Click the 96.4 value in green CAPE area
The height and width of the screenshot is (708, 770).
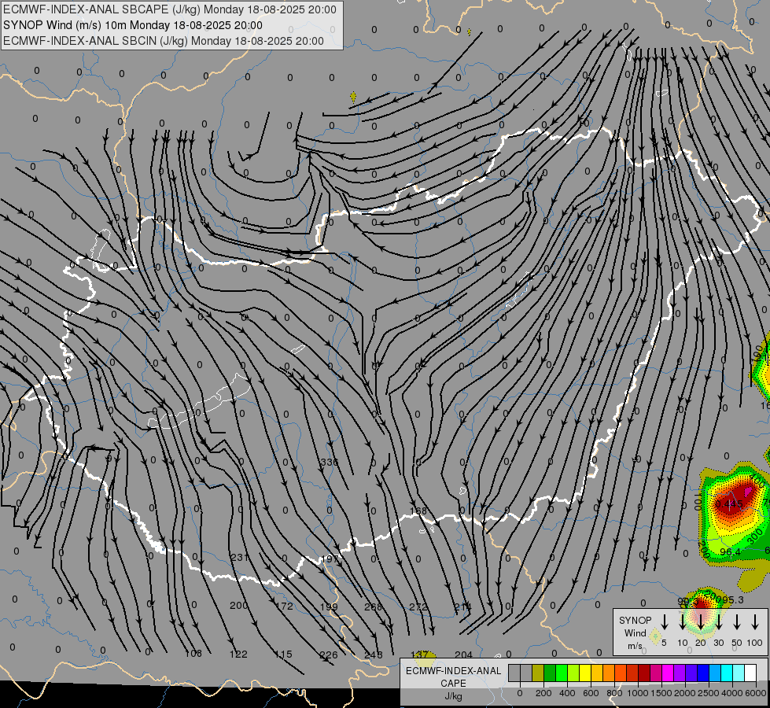pyautogui.click(x=730, y=551)
